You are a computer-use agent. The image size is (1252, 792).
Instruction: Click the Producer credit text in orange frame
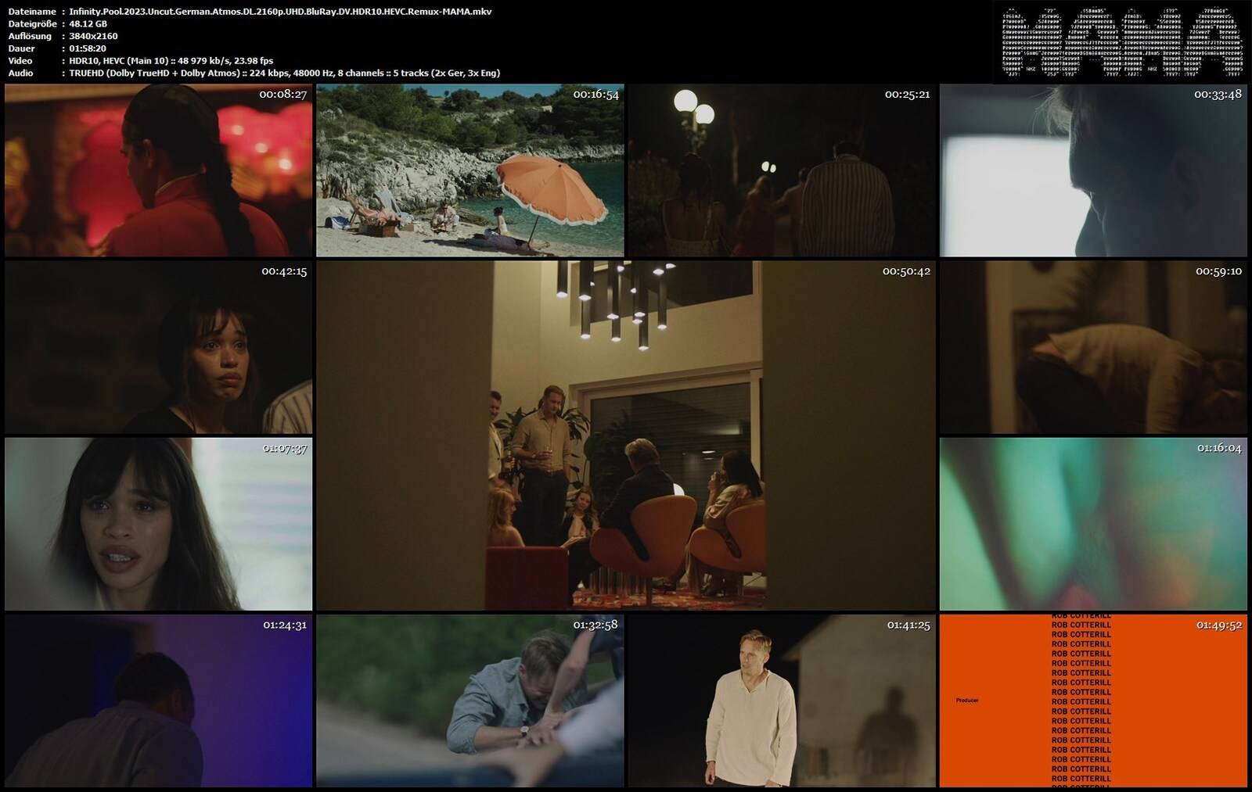(967, 701)
